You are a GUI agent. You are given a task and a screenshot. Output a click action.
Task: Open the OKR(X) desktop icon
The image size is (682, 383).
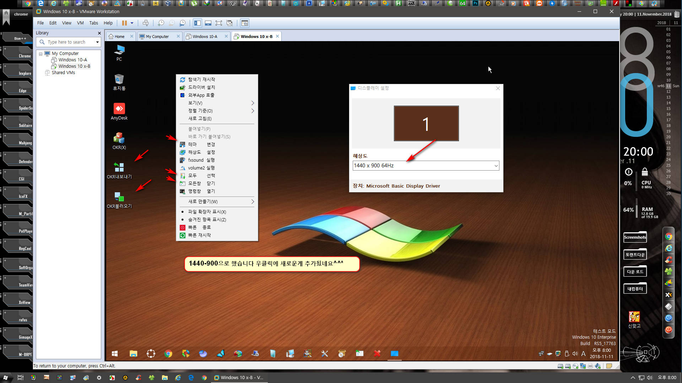click(119, 141)
